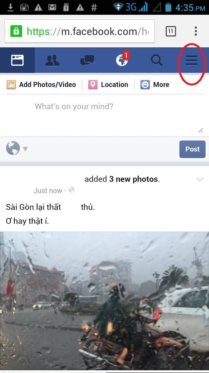This screenshot has width=209, height=373.
Task: Tap the Just now timestamp
Action: tap(48, 190)
